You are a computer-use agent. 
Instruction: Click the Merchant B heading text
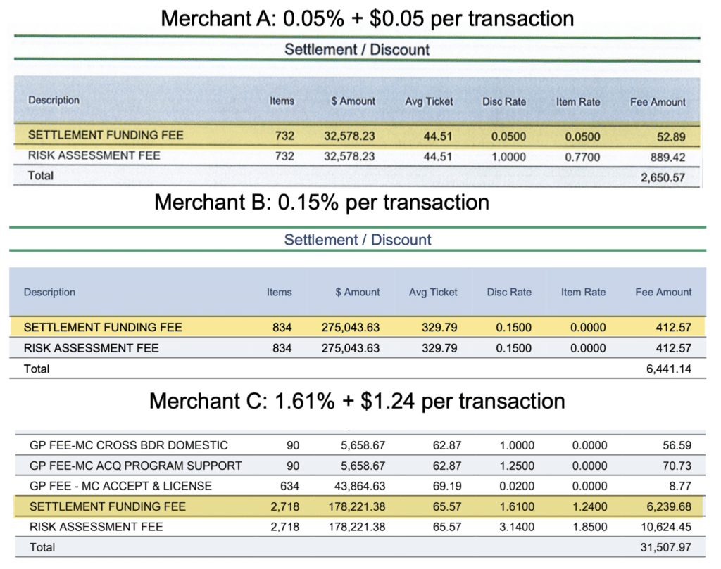(x=322, y=203)
